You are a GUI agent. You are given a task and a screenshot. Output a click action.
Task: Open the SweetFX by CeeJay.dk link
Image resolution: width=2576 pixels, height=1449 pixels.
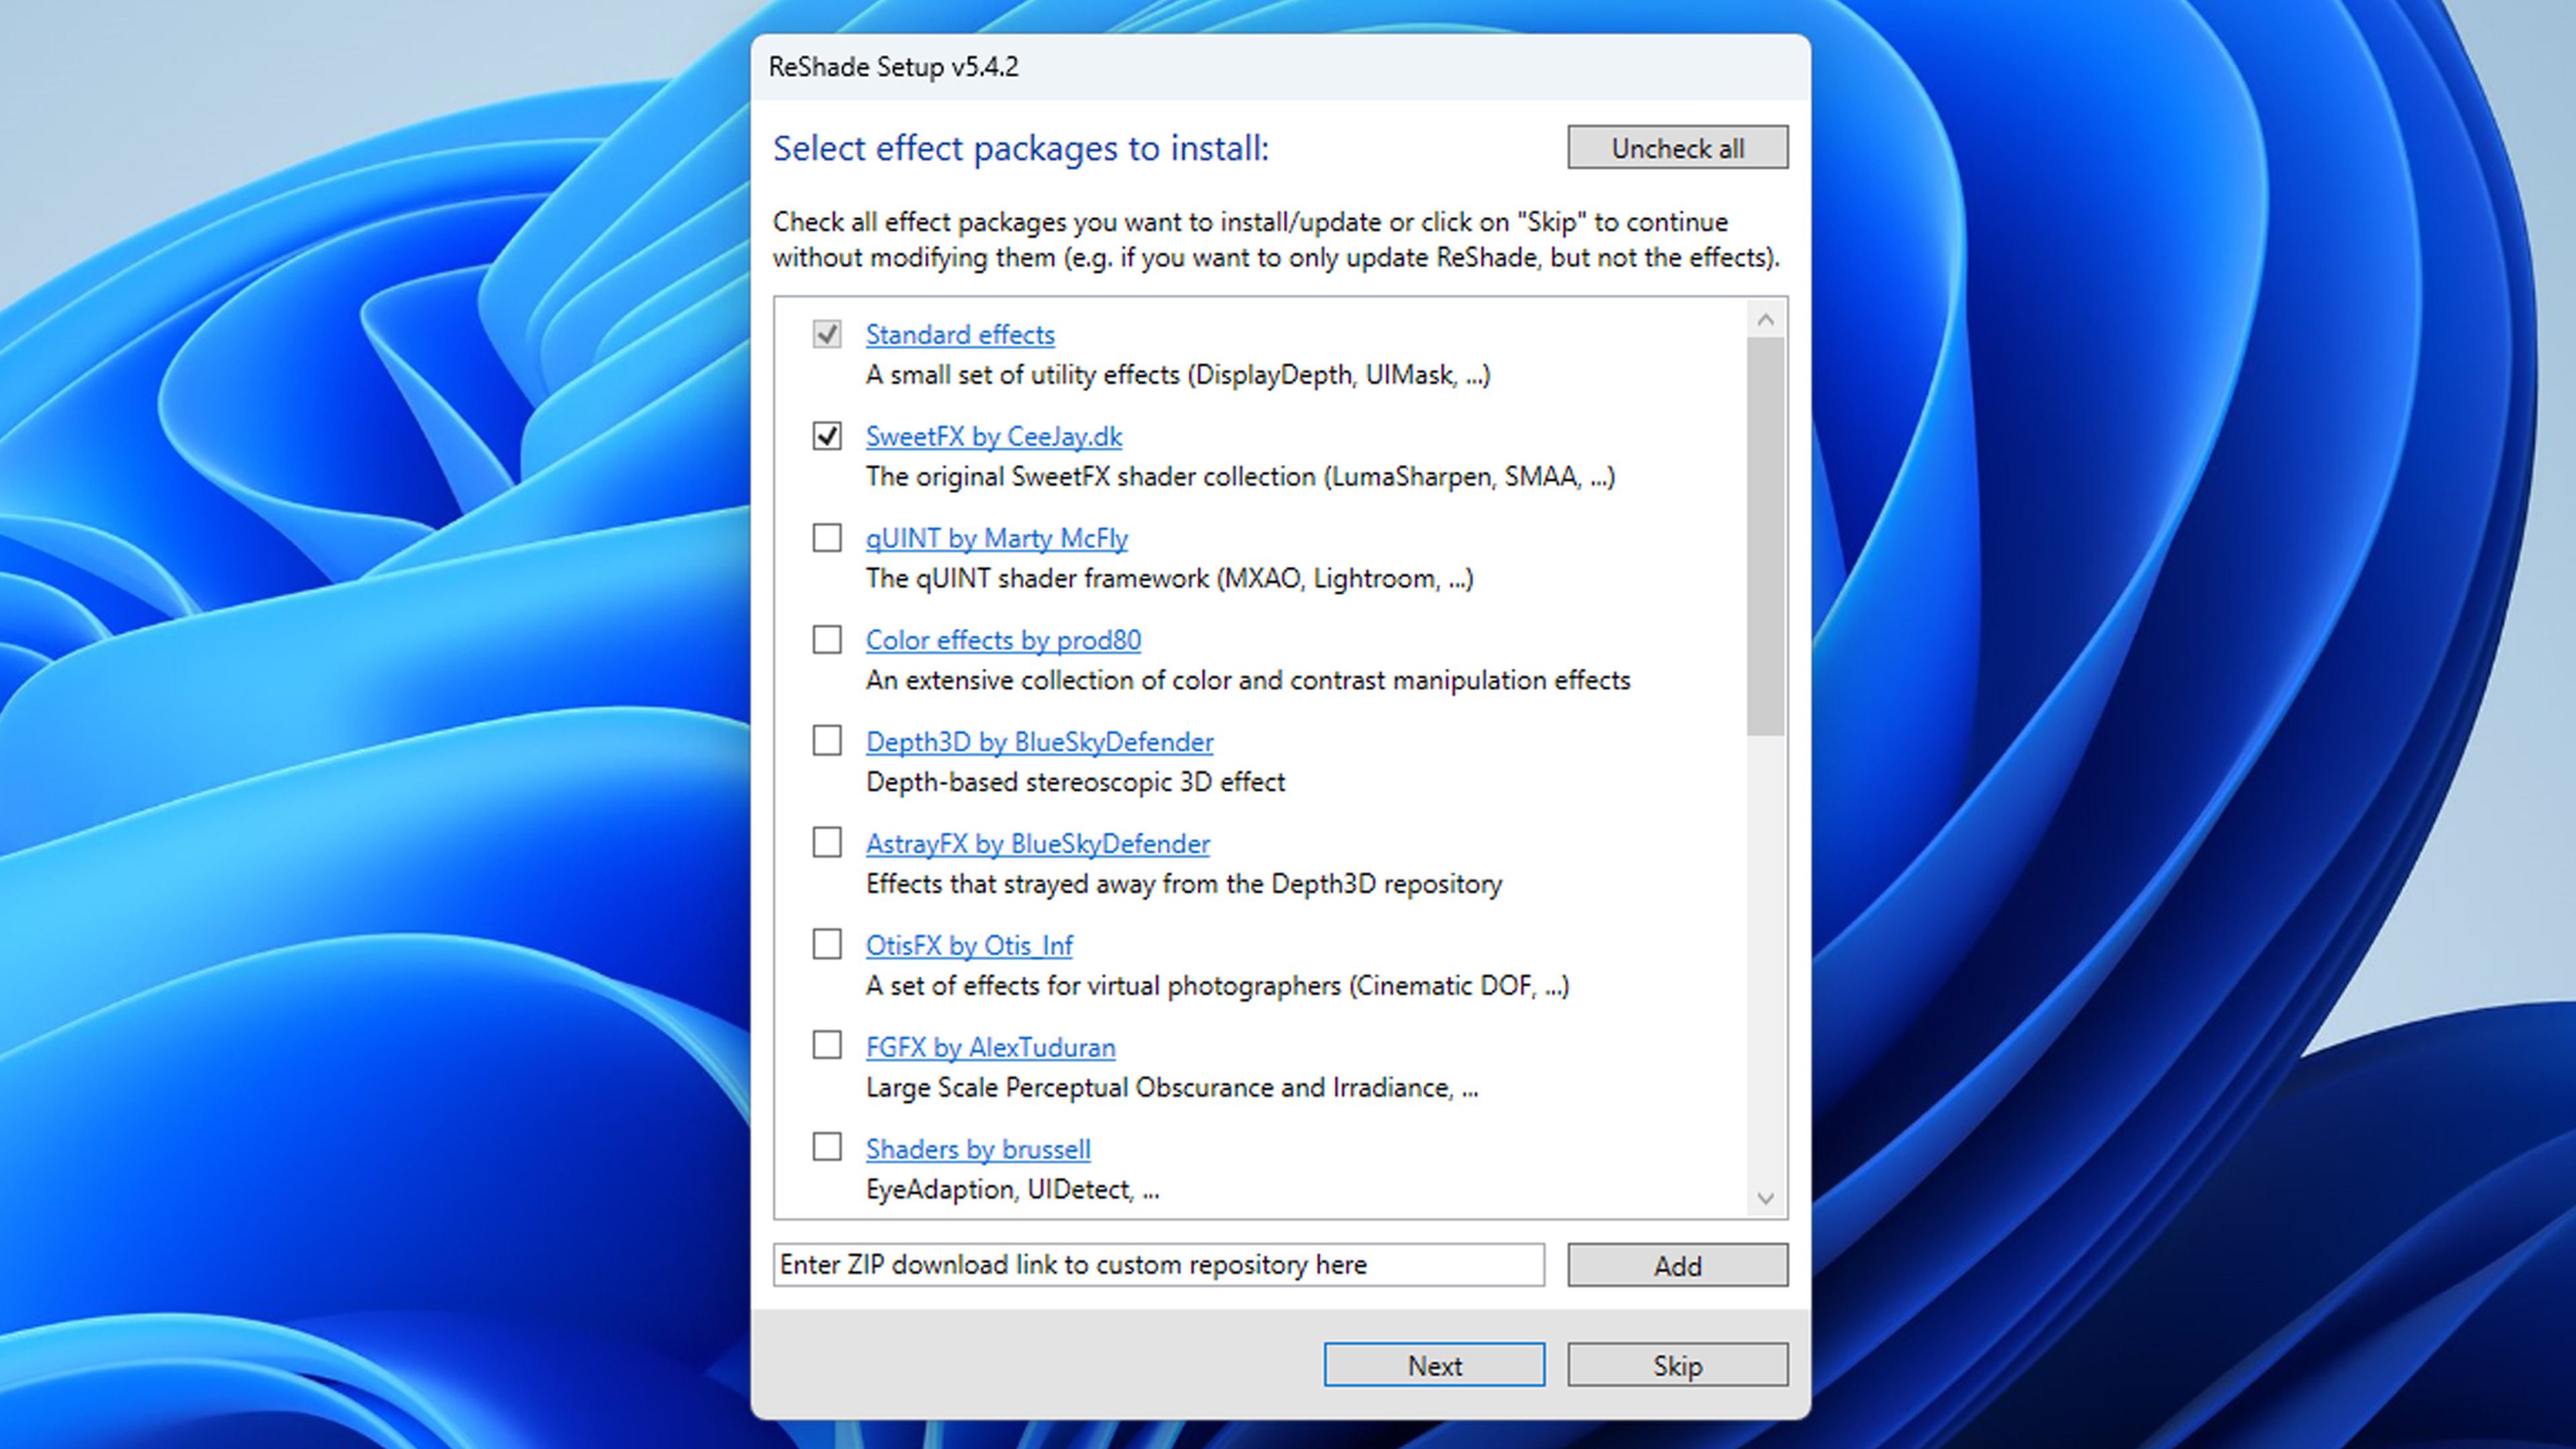pos(994,437)
